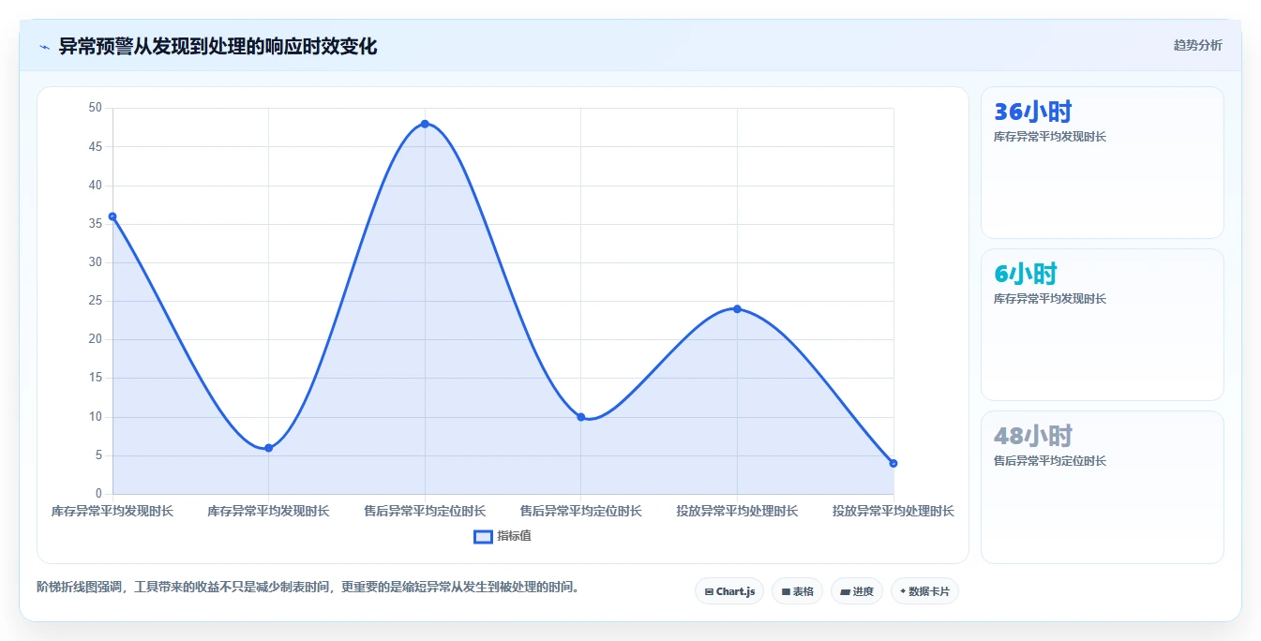The image size is (1261, 641).
Task: Click the y-axis label 25
Action: point(95,301)
